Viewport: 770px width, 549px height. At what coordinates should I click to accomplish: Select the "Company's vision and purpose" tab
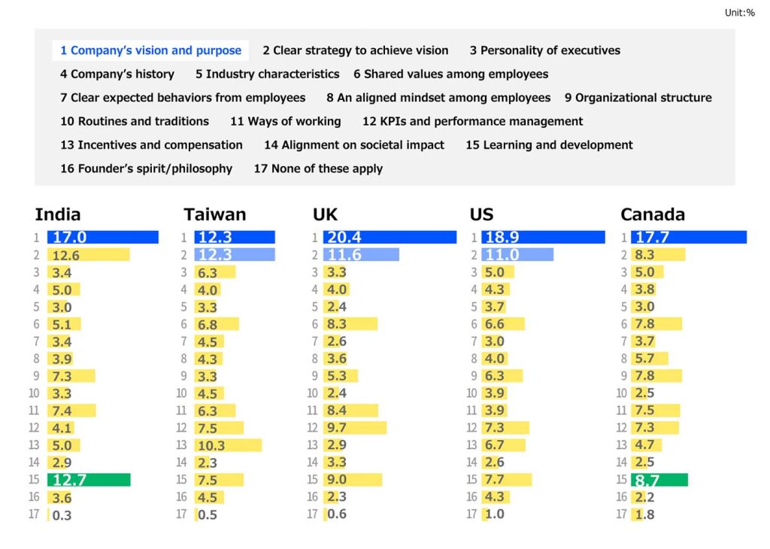click(150, 50)
